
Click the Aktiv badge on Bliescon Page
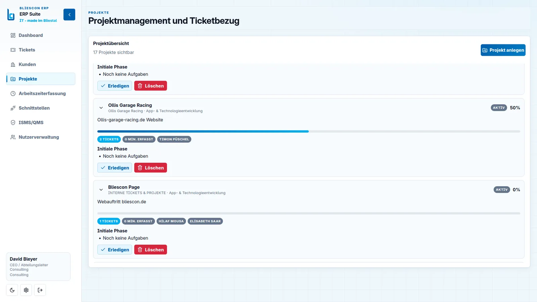click(x=502, y=190)
